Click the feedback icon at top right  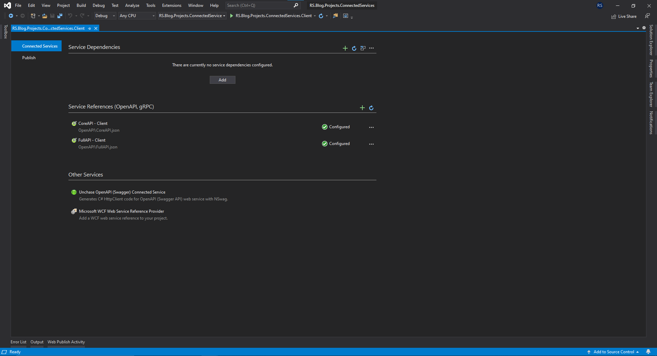(x=647, y=16)
